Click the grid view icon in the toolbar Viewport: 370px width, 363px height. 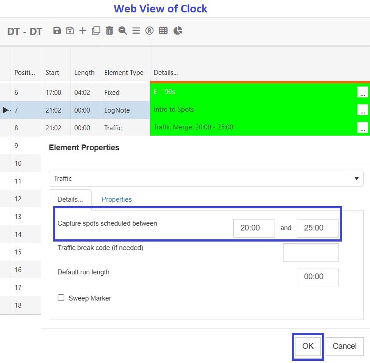pos(163,31)
